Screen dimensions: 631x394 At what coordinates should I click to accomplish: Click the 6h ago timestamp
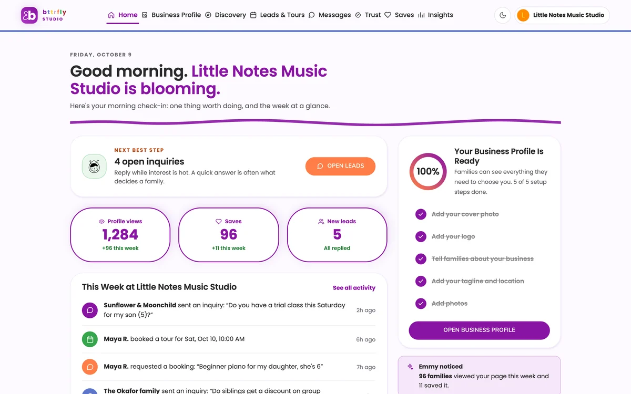point(366,340)
